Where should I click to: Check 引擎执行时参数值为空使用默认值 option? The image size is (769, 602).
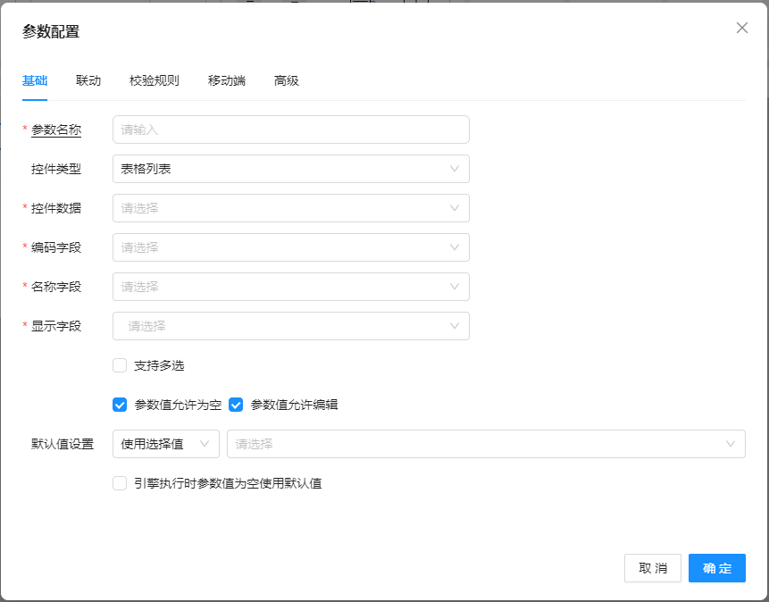[120, 483]
